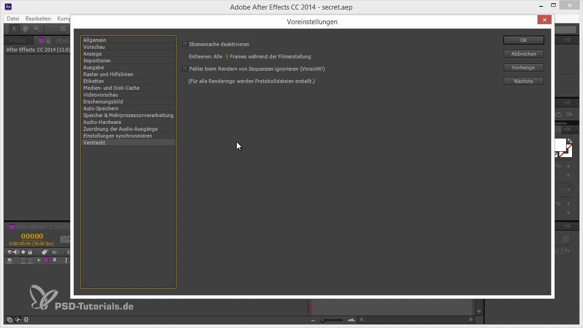Click the timeline zoom out mountain icon
The height and width of the screenshot is (328, 583).
313,320
